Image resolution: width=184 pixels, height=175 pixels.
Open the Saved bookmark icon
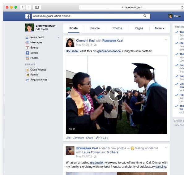coord(27,53)
